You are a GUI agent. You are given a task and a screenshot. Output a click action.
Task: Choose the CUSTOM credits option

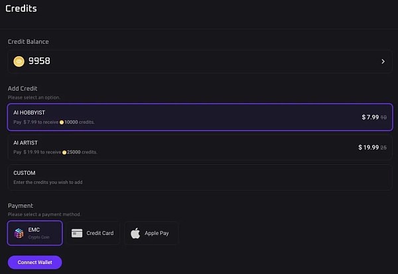pos(199,177)
